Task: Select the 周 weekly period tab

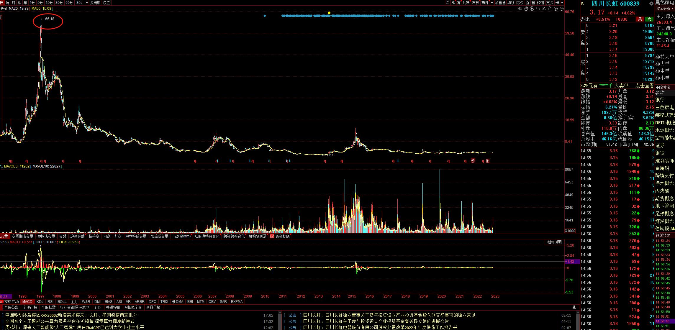Action: (8, 3)
